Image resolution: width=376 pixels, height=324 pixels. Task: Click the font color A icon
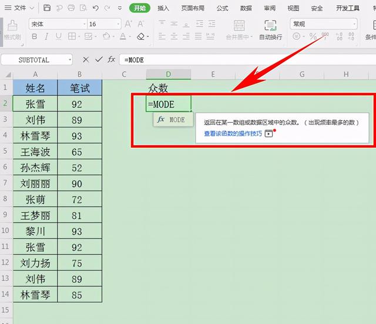pyautogui.click(x=123, y=36)
